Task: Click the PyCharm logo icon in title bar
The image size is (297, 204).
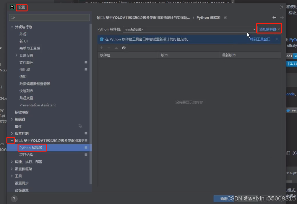Action: (12, 7)
